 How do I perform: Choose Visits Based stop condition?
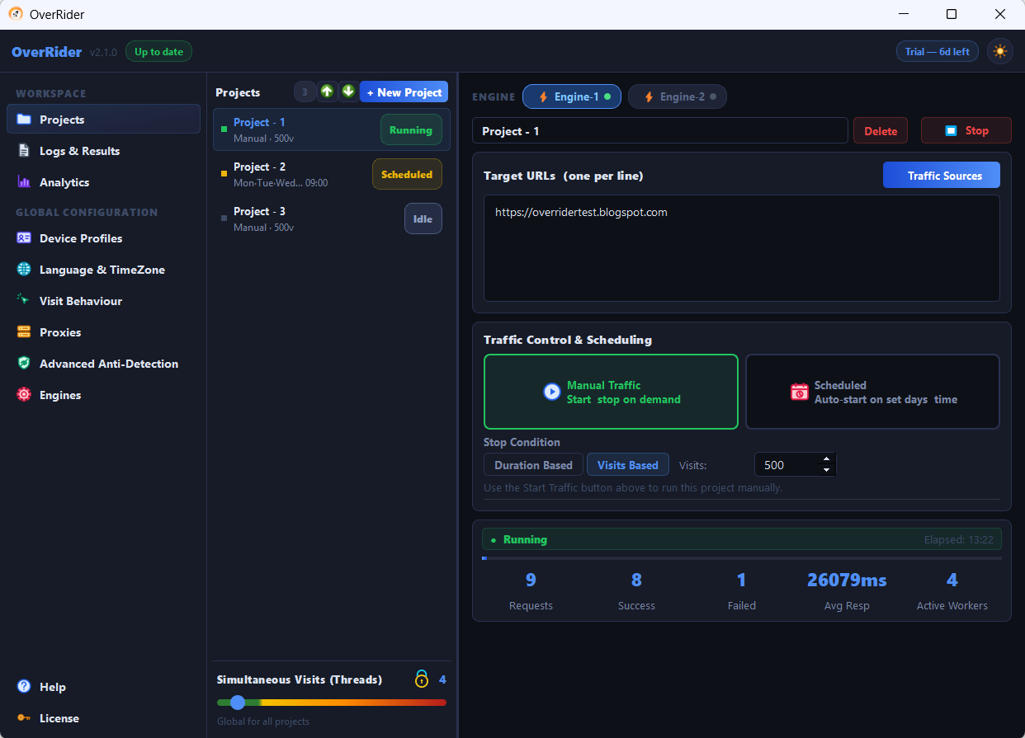coord(628,465)
